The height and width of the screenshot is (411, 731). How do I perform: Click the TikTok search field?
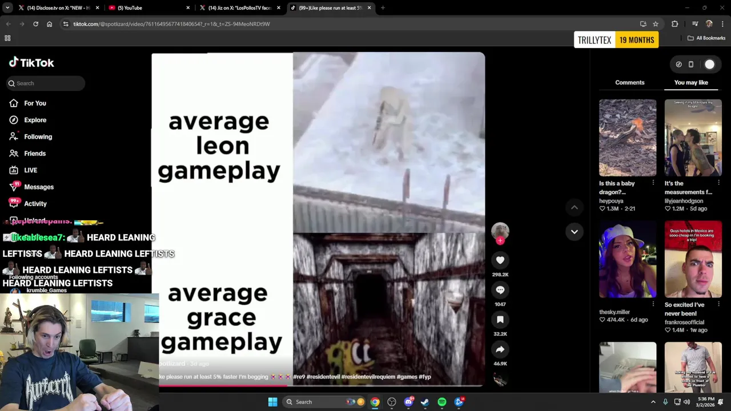tap(46, 83)
